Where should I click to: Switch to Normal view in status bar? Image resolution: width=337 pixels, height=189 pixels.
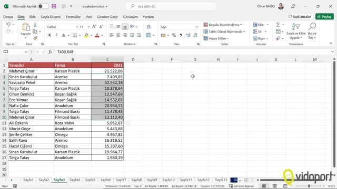(264, 186)
